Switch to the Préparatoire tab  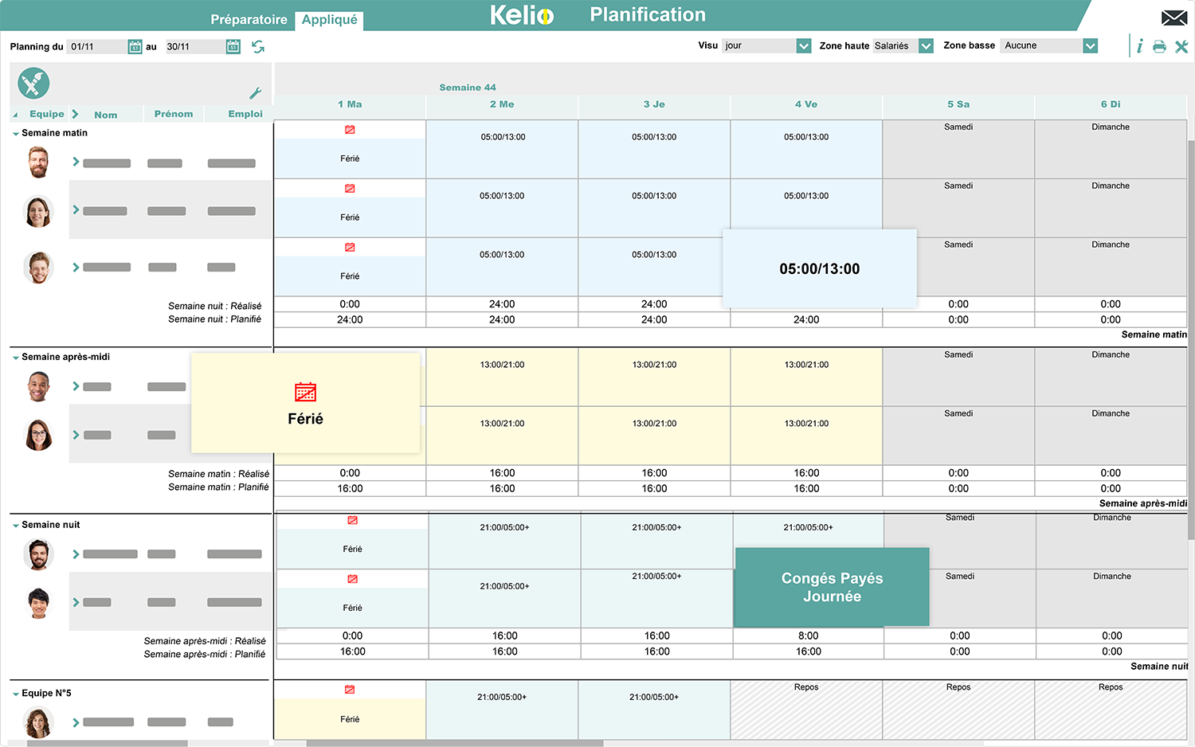[249, 19]
